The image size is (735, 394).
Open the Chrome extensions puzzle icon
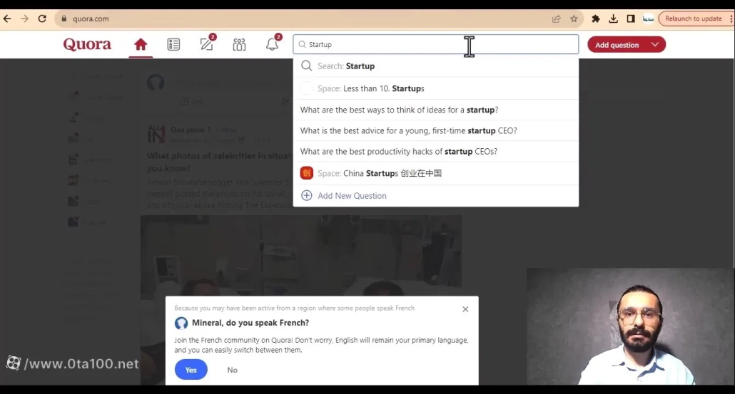[x=596, y=19]
